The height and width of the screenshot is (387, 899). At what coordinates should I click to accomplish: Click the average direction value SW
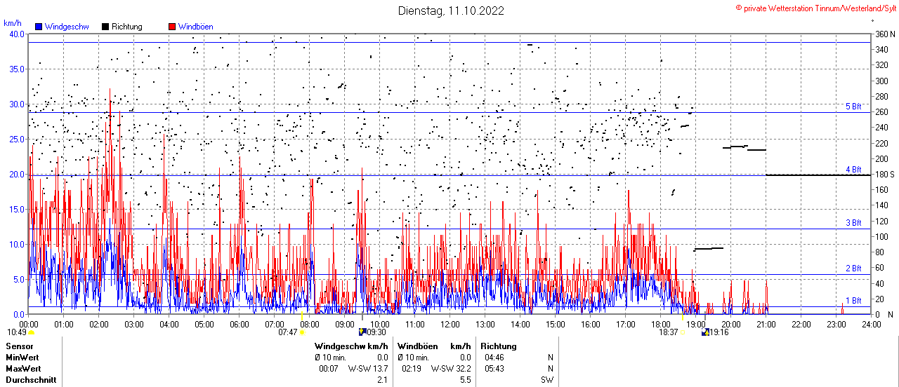tap(547, 380)
